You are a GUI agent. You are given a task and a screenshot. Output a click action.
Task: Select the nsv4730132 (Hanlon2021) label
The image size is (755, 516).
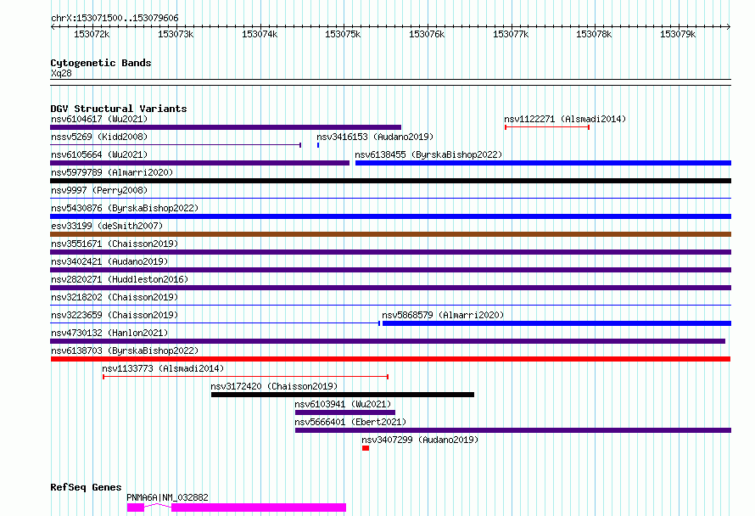(109, 333)
